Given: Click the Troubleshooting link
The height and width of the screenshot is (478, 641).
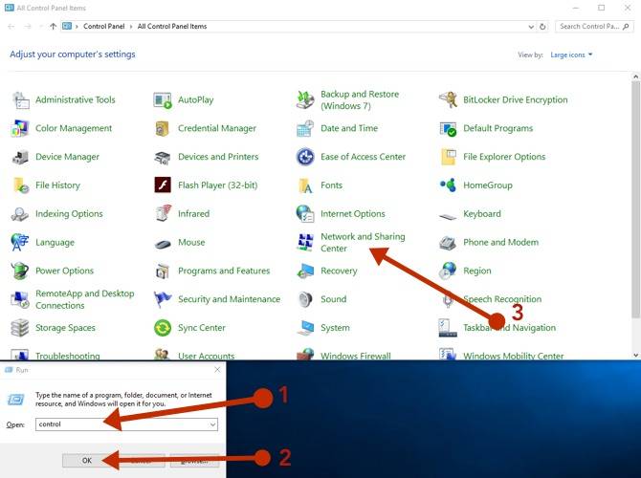Looking at the screenshot, I should pos(68,356).
